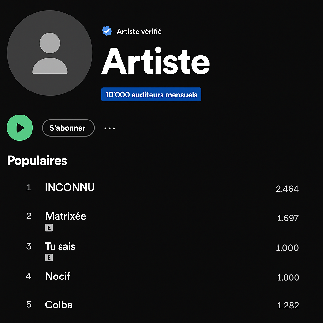Open the 10'000 auditeurs mensuels banner
323x323 pixels.
click(151, 94)
